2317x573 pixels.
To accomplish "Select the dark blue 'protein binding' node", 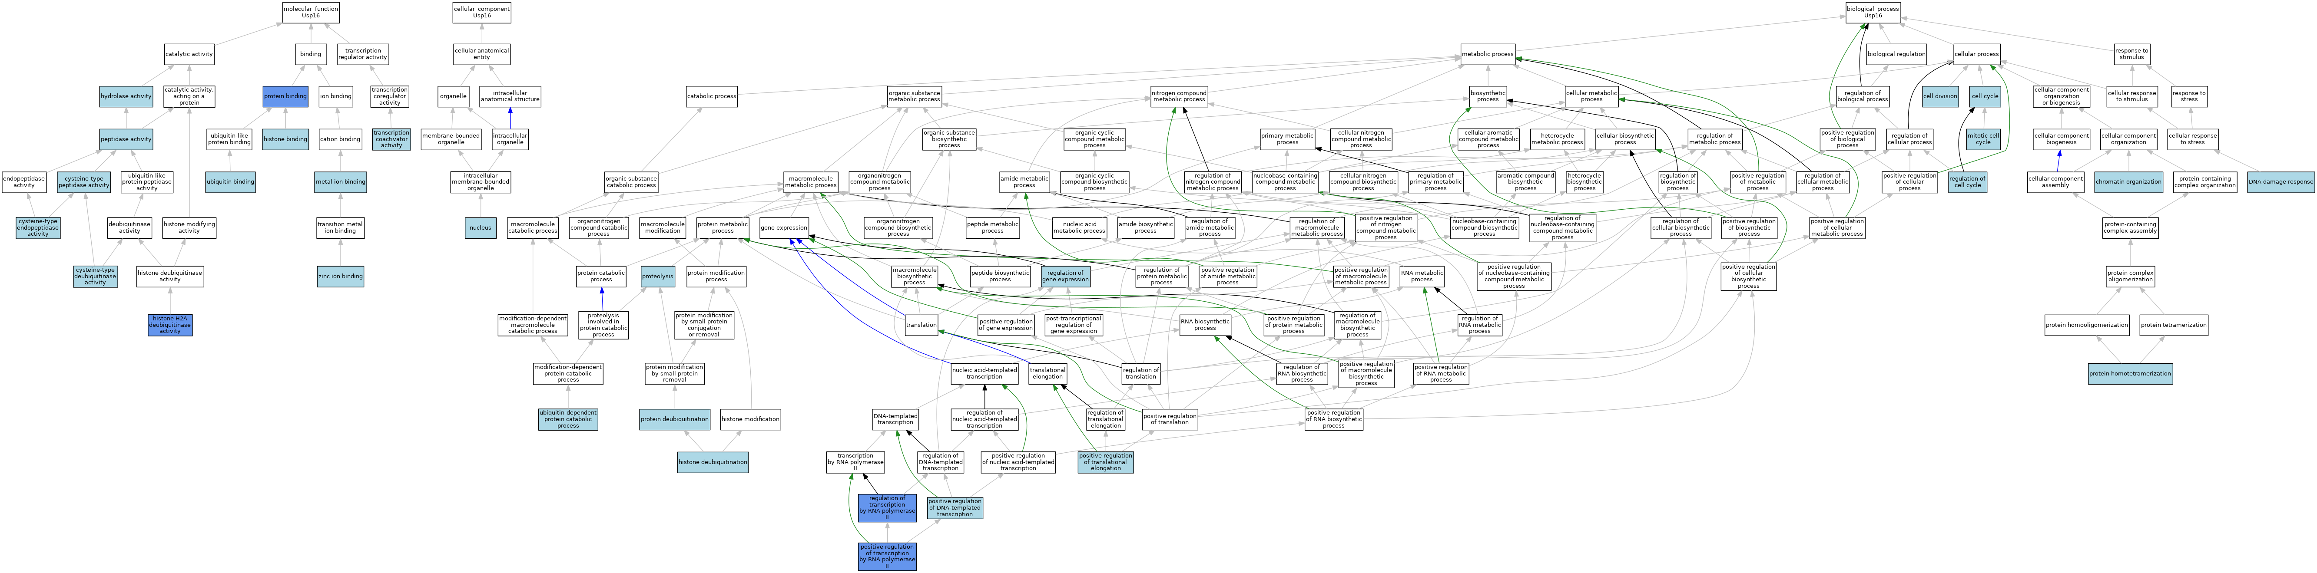I will tap(285, 96).
